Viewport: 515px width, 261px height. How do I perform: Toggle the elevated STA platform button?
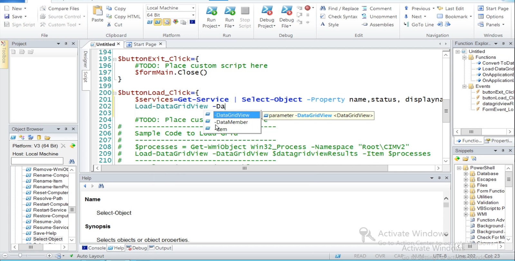tap(167, 22)
